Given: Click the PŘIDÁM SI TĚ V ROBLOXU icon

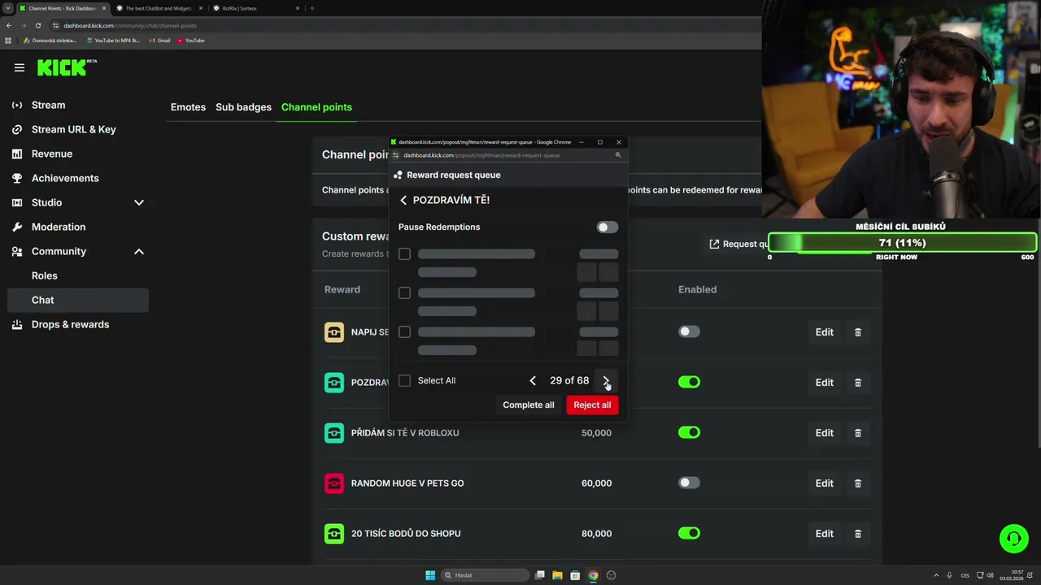Looking at the screenshot, I should [x=334, y=432].
